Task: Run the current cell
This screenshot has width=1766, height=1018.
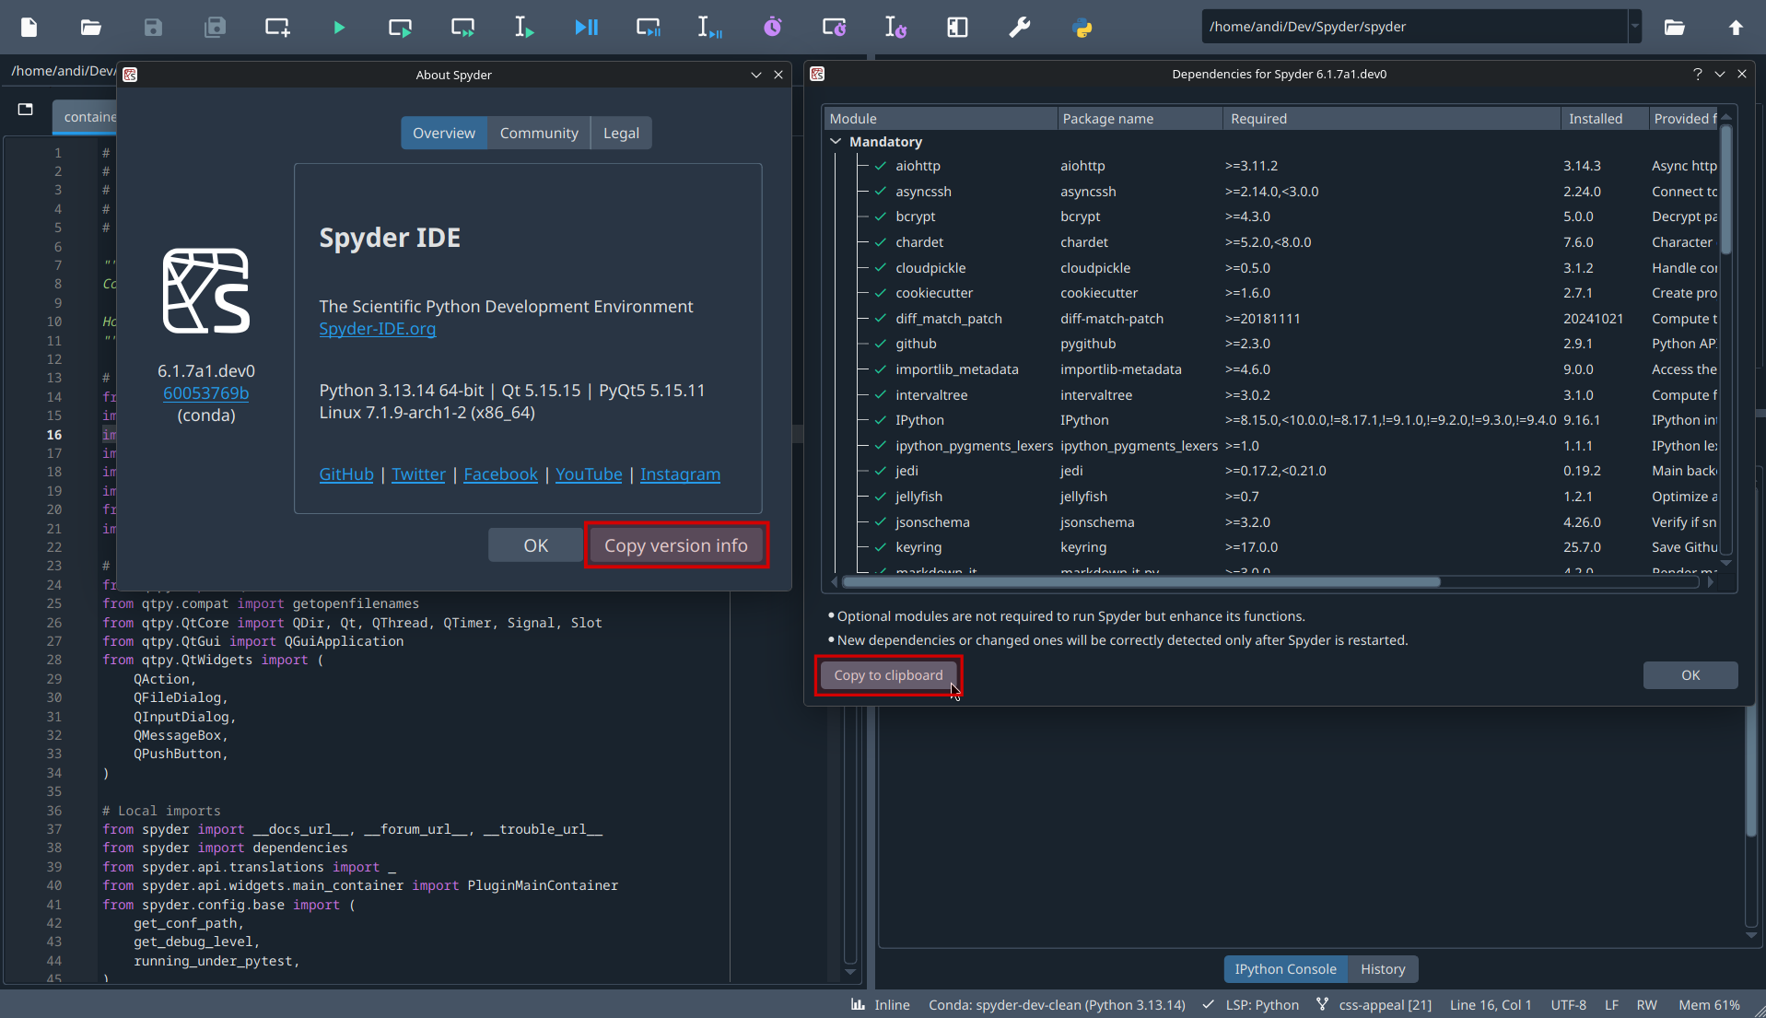Action: tap(401, 28)
